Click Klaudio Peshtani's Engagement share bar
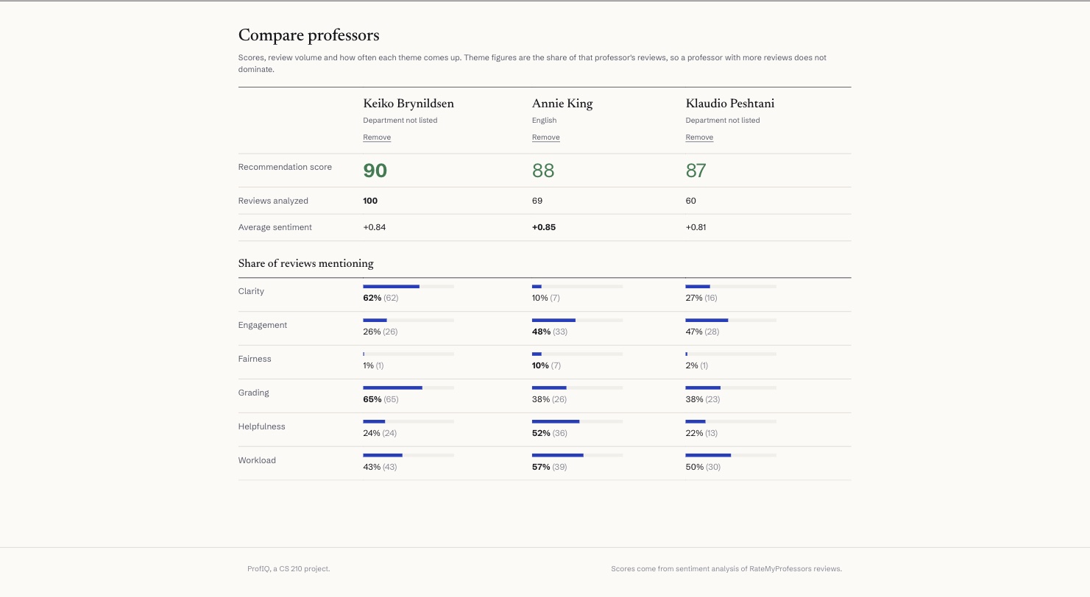This screenshot has height=597, width=1090. [731, 320]
